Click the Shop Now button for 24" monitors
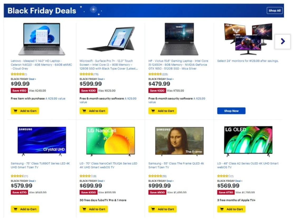The width and height of the screenshot is (297, 220). 231,111
